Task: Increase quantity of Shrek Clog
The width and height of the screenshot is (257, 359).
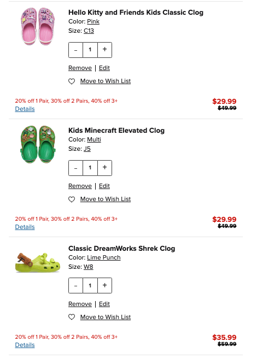Action: (104, 285)
